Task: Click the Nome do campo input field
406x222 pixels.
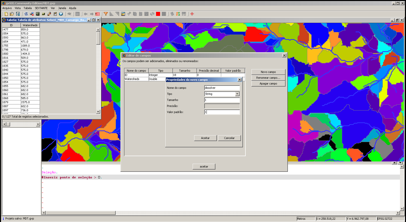Action: click(x=222, y=88)
